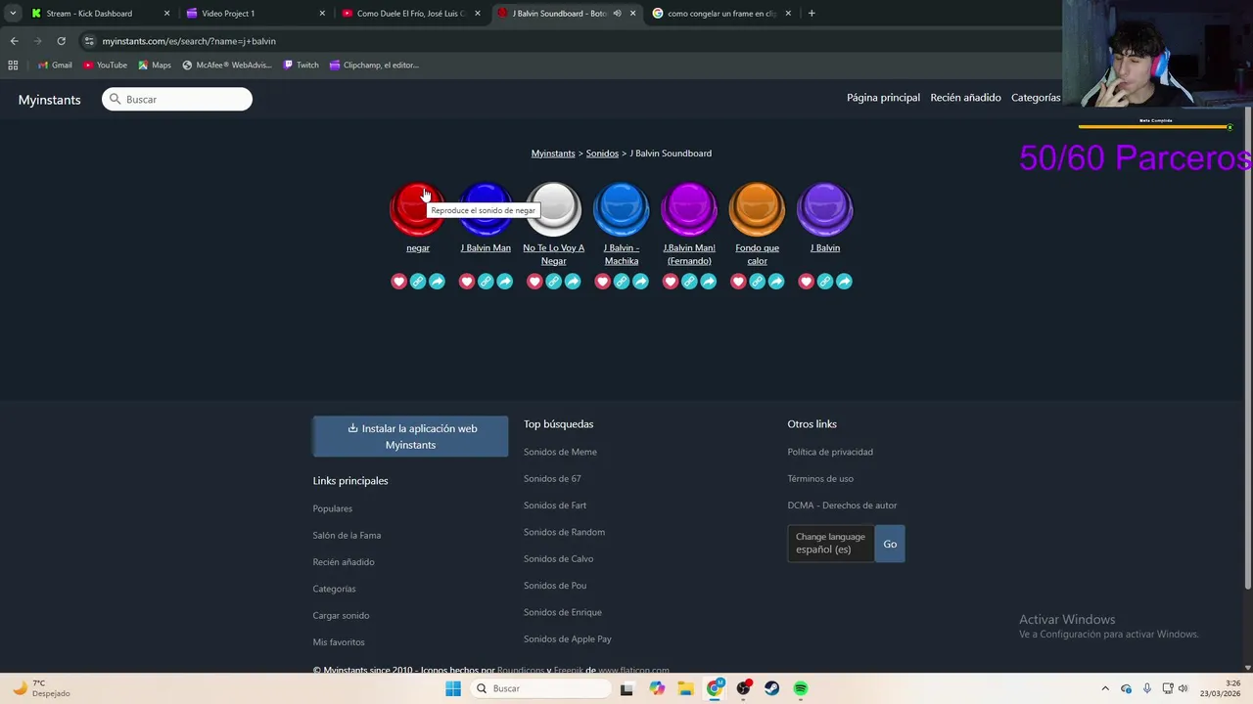
Task: Share purple 'J Balvin' arrow icon
Action: (x=844, y=282)
